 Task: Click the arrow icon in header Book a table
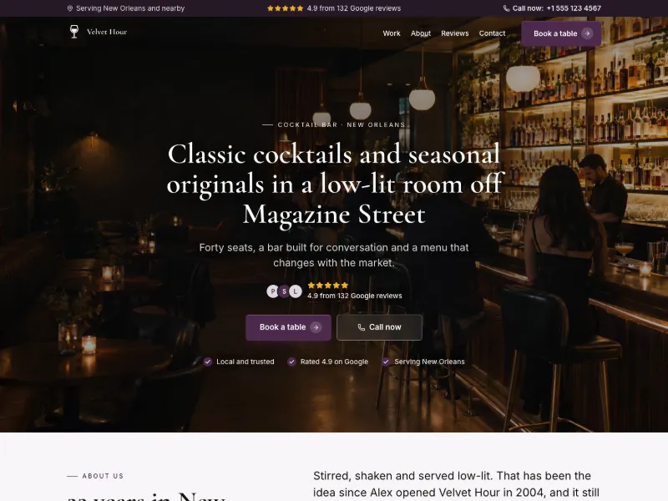pyautogui.click(x=587, y=33)
